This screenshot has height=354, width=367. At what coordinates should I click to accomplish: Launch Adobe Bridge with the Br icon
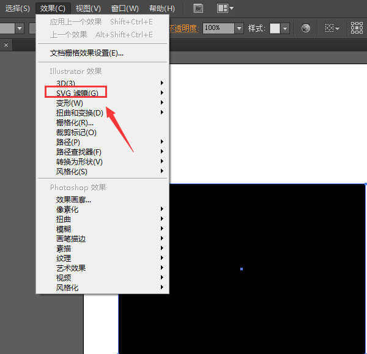point(198,9)
